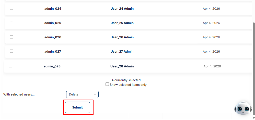Enable Show selected items only
Viewport: 255px width, 120px height.
[x=107, y=84]
